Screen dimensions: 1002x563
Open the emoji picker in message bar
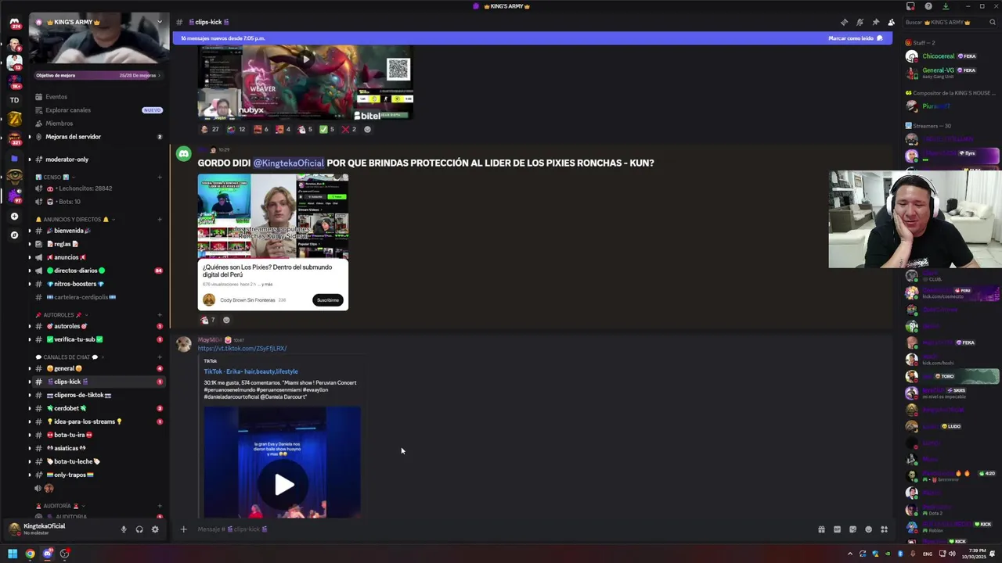(x=868, y=529)
